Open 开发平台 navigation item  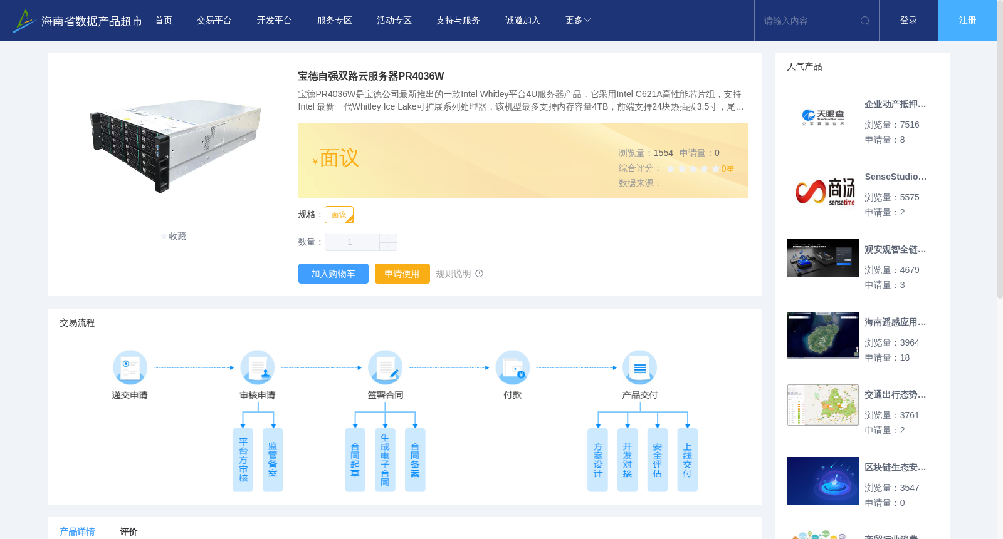274,21
